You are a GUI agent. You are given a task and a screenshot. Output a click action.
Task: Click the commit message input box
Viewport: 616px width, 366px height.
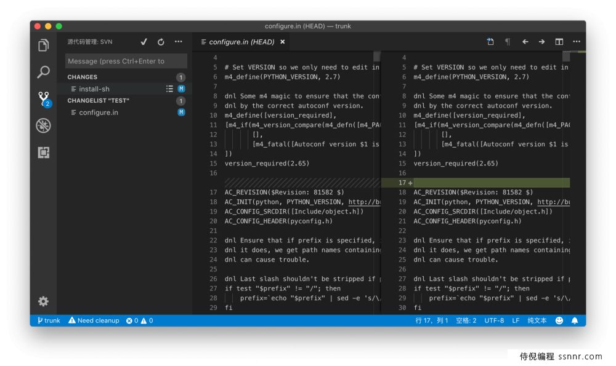(126, 61)
